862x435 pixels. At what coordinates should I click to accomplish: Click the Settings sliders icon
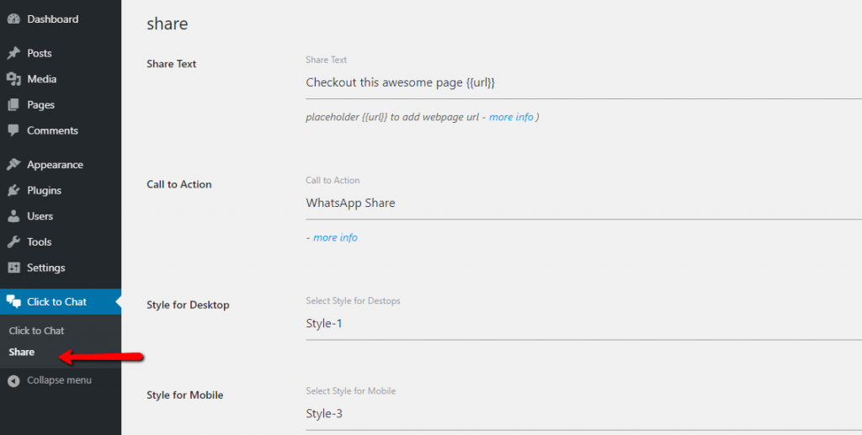point(13,268)
